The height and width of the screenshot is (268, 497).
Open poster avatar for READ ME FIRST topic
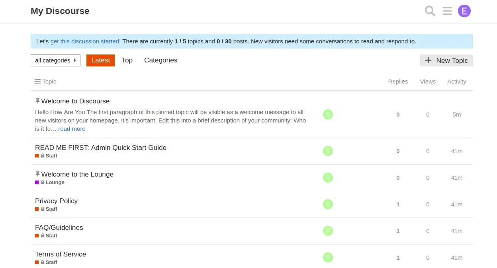(x=328, y=151)
